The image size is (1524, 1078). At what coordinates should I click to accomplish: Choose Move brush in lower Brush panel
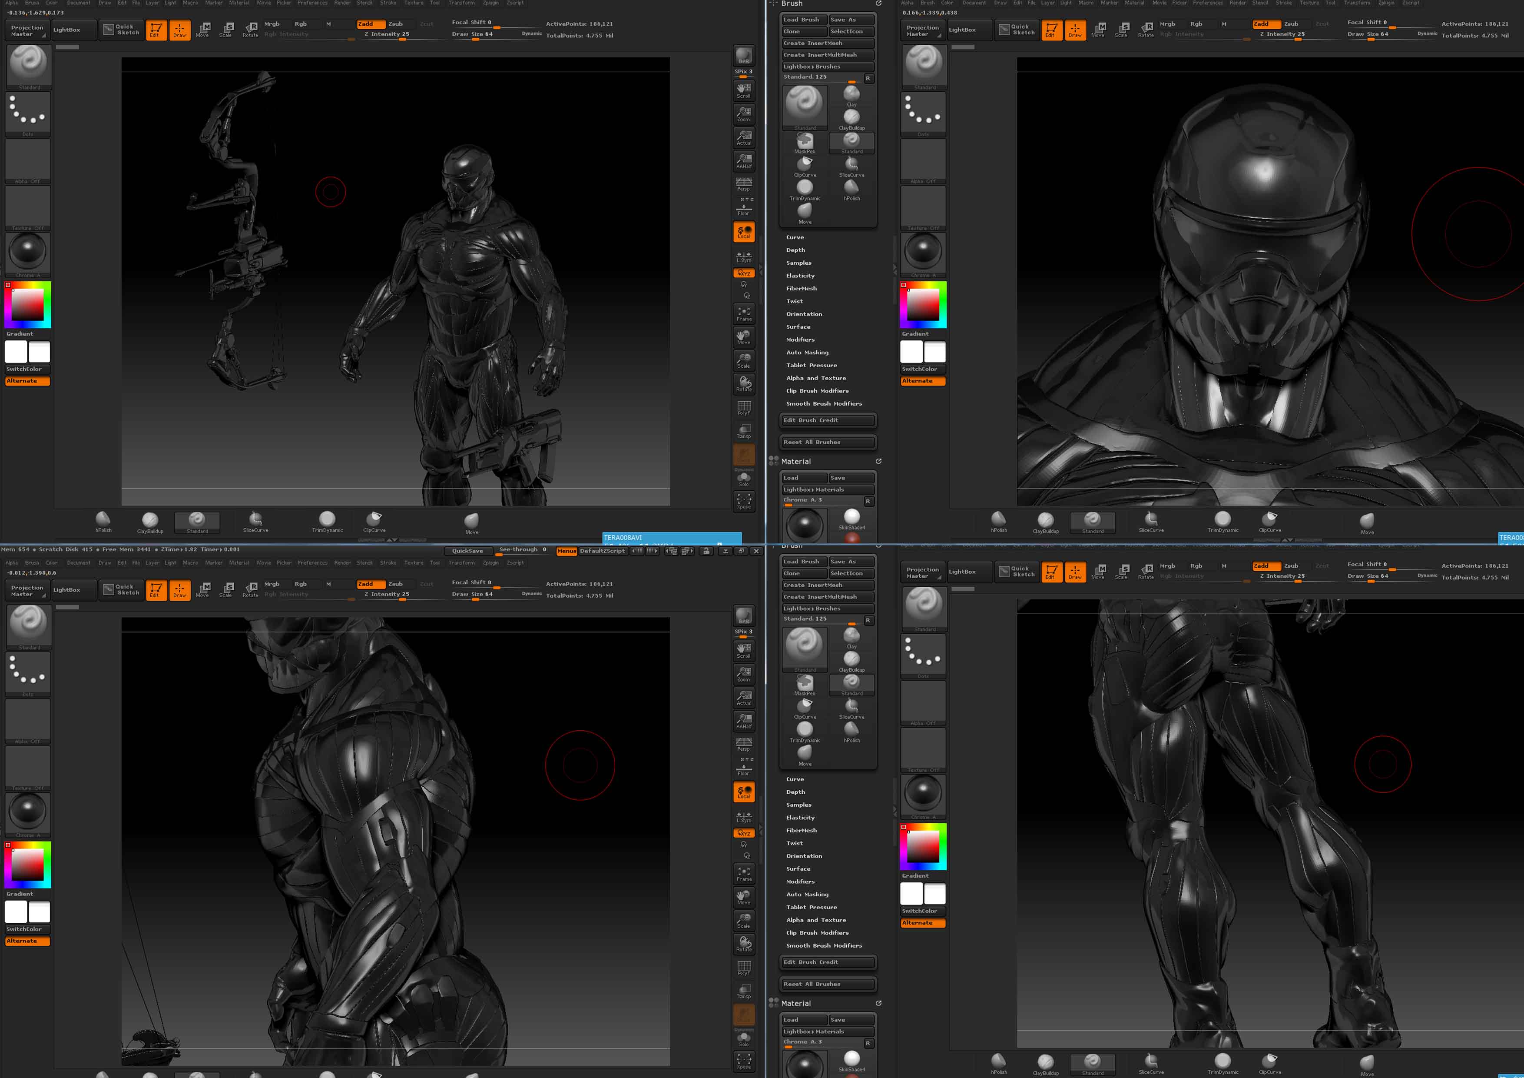[805, 755]
